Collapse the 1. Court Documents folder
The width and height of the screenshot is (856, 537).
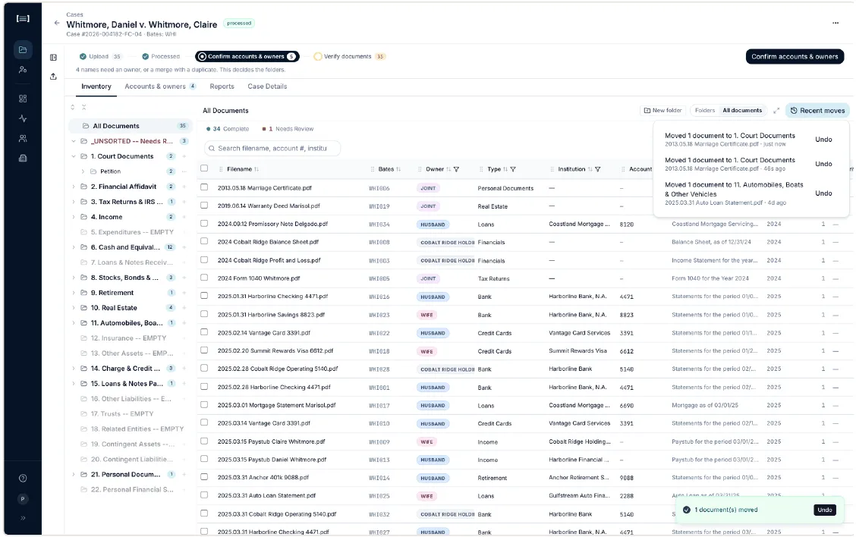coord(74,156)
